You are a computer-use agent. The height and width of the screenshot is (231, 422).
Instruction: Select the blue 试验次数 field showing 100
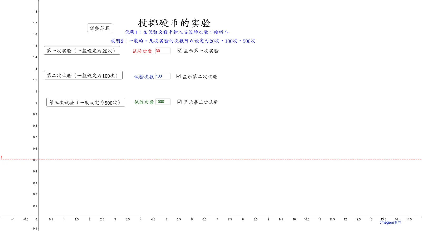click(163, 76)
